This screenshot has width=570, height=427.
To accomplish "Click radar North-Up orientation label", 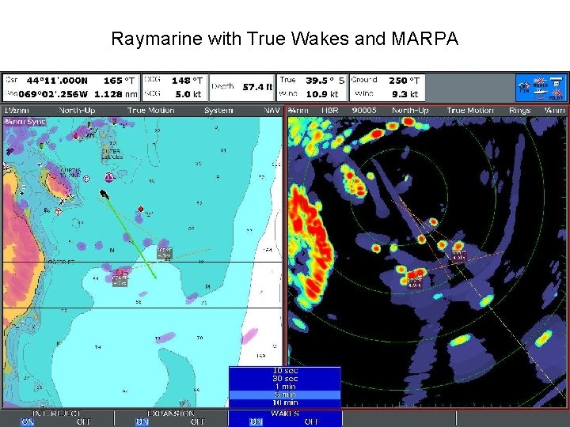I will click(410, 111).
